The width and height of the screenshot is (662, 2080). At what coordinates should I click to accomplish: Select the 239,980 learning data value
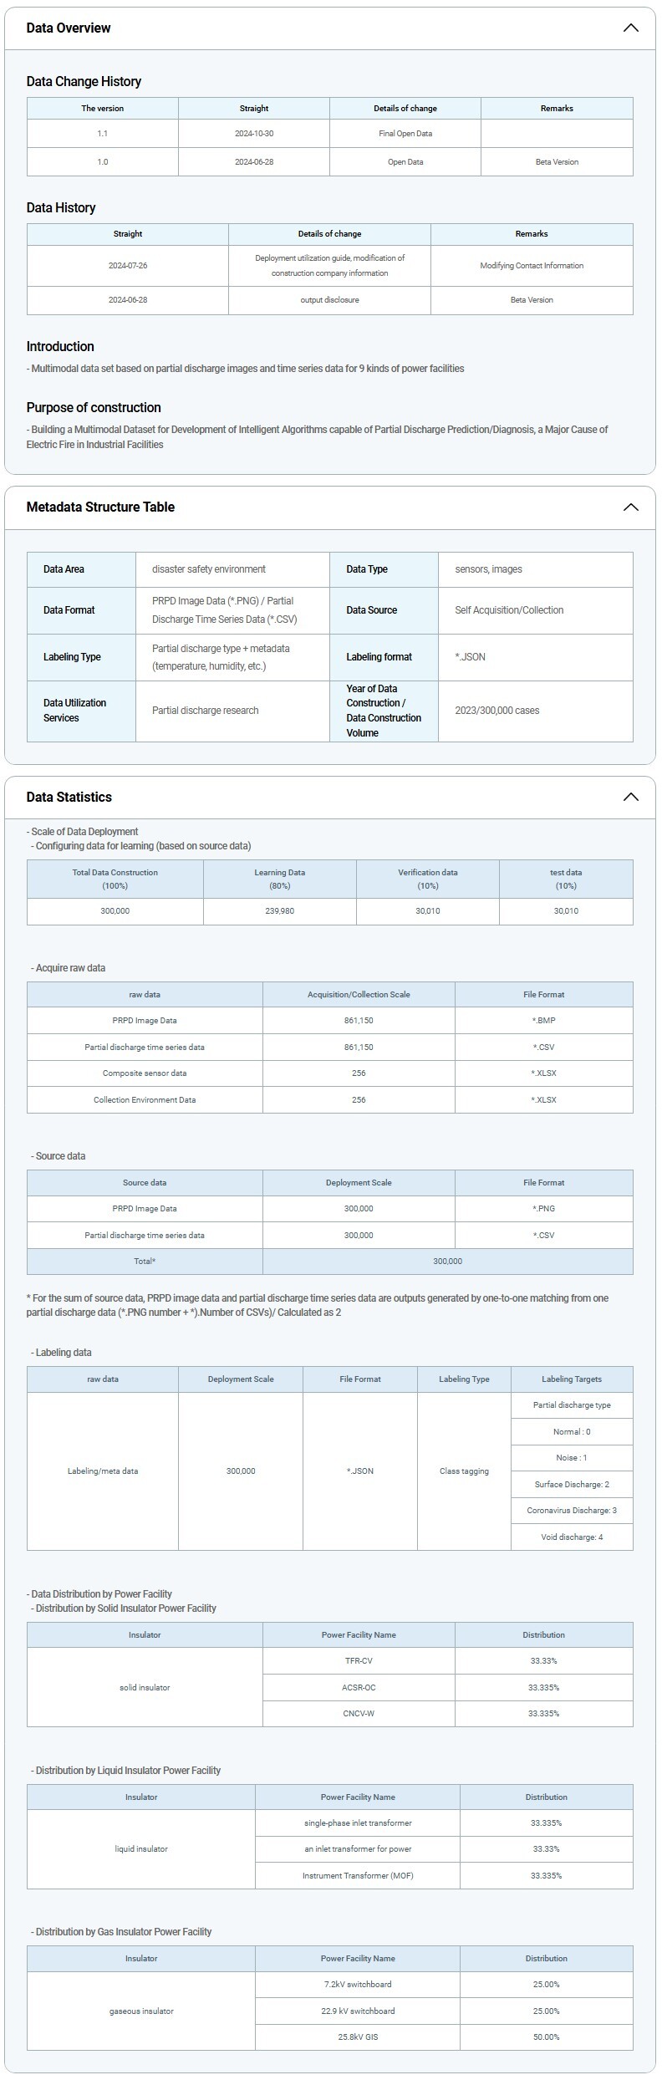[279, 911]
